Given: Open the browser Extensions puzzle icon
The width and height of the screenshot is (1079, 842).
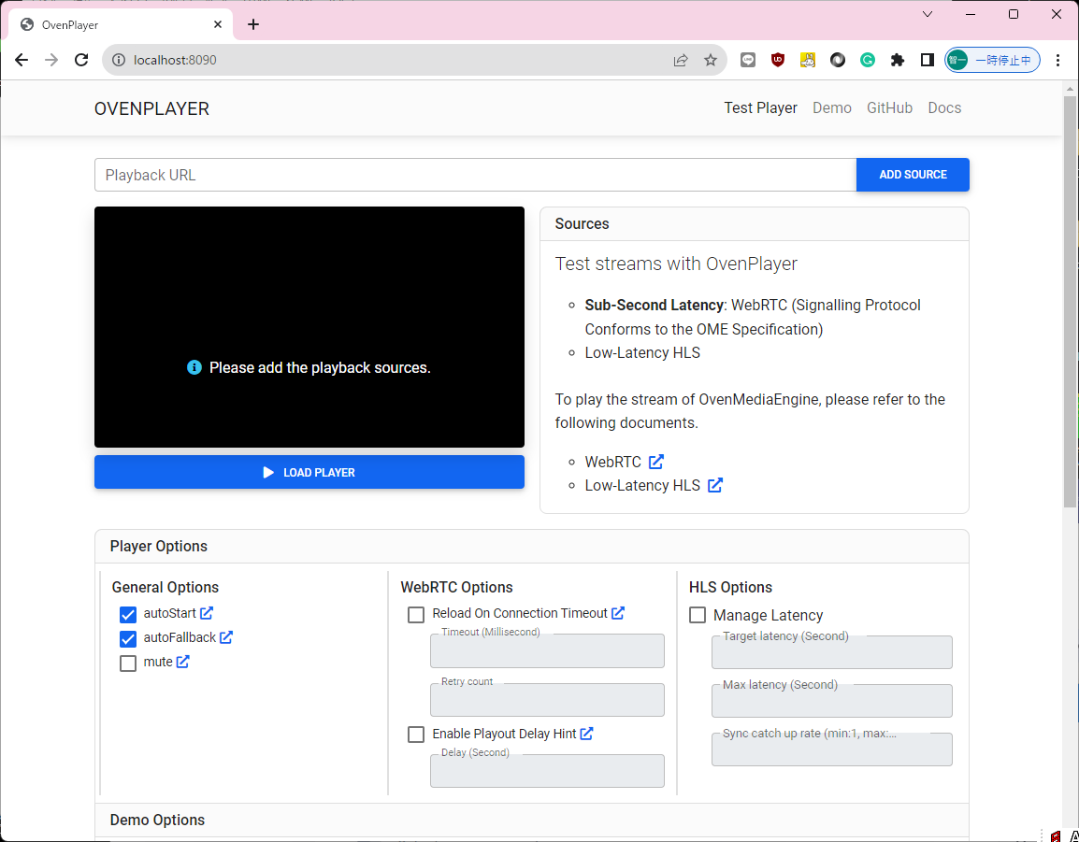Looking at the screenshot, I should click(x=898, y=60).
